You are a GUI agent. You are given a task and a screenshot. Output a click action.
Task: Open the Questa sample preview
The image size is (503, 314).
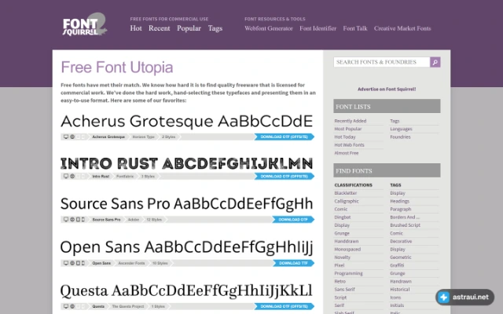coord(186,291)
